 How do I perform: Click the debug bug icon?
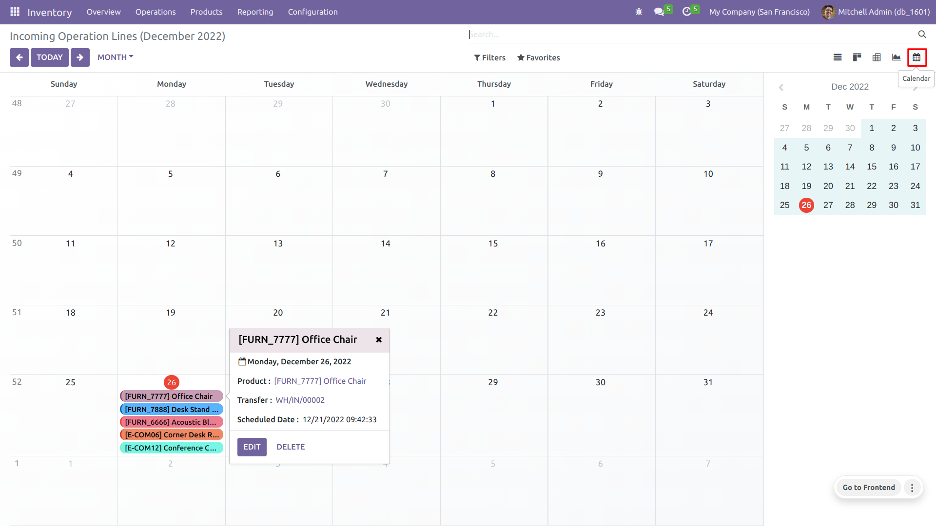click(639, 12)
